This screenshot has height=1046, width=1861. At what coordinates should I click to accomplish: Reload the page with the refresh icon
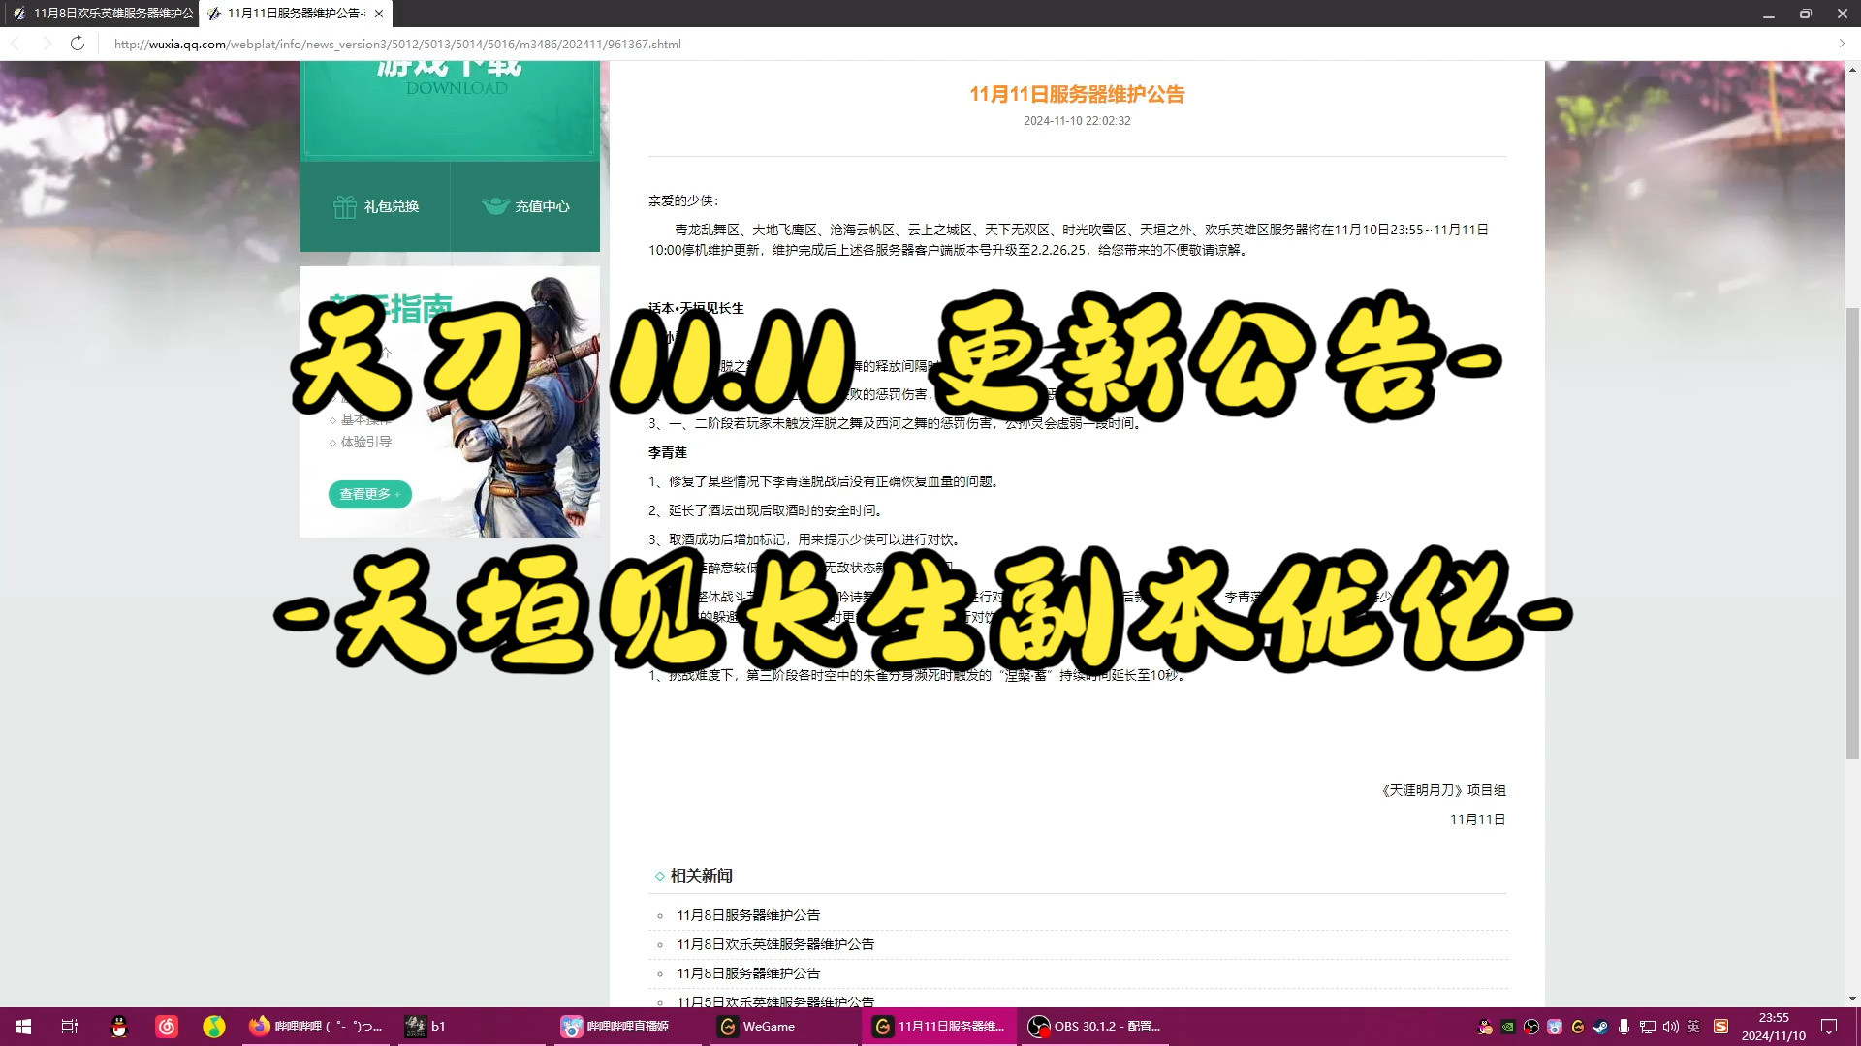[78, 44]
